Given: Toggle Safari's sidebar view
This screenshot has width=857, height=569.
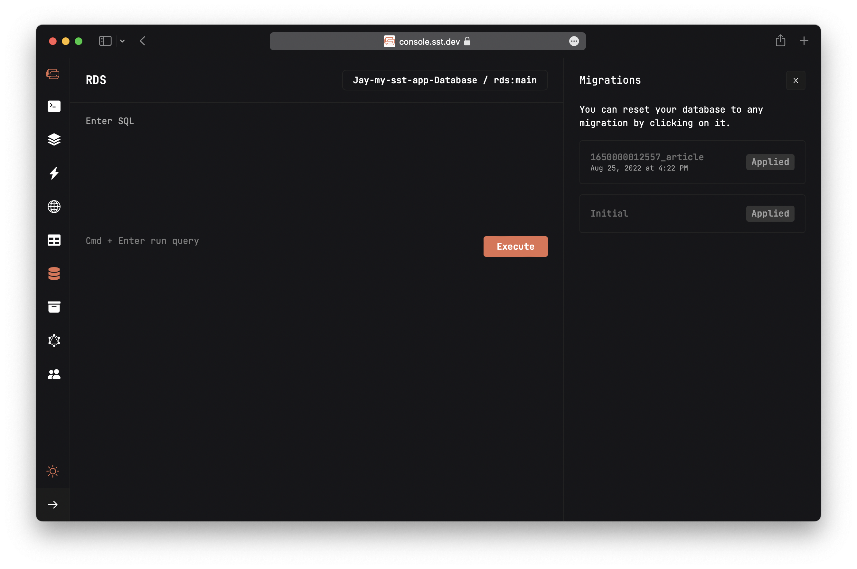Looking at the screenshot, I should [x=105, y=41].
